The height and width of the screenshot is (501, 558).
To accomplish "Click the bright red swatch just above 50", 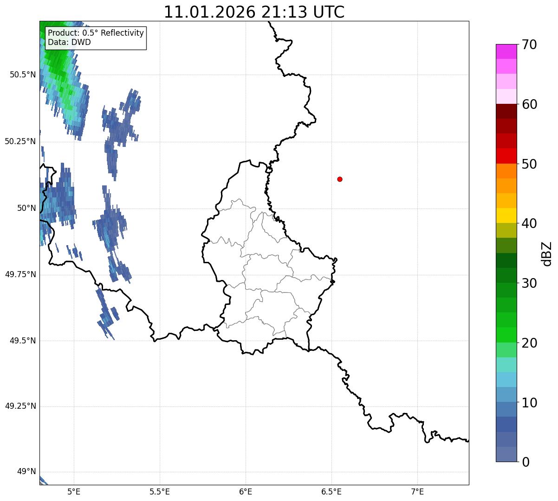I will (x=506, y=156).
